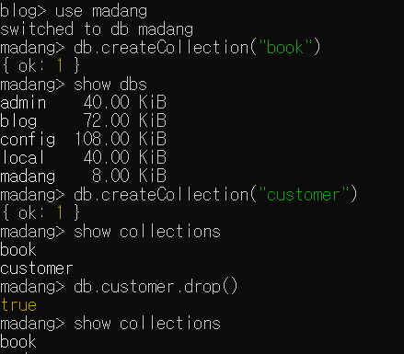Click the local database row
The image size is (404, 354).
[83, 158]
